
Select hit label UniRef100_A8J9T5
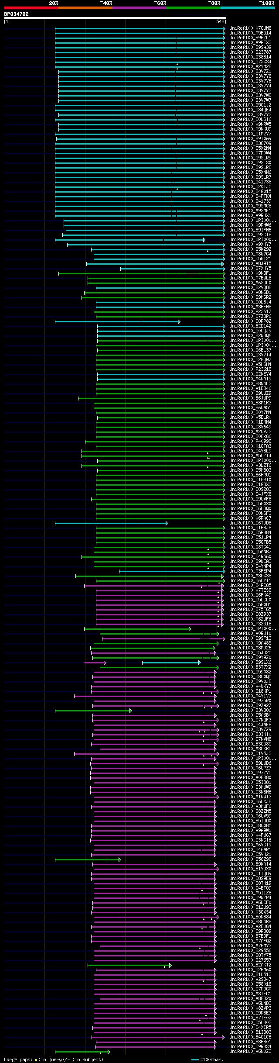pos(250,264)
